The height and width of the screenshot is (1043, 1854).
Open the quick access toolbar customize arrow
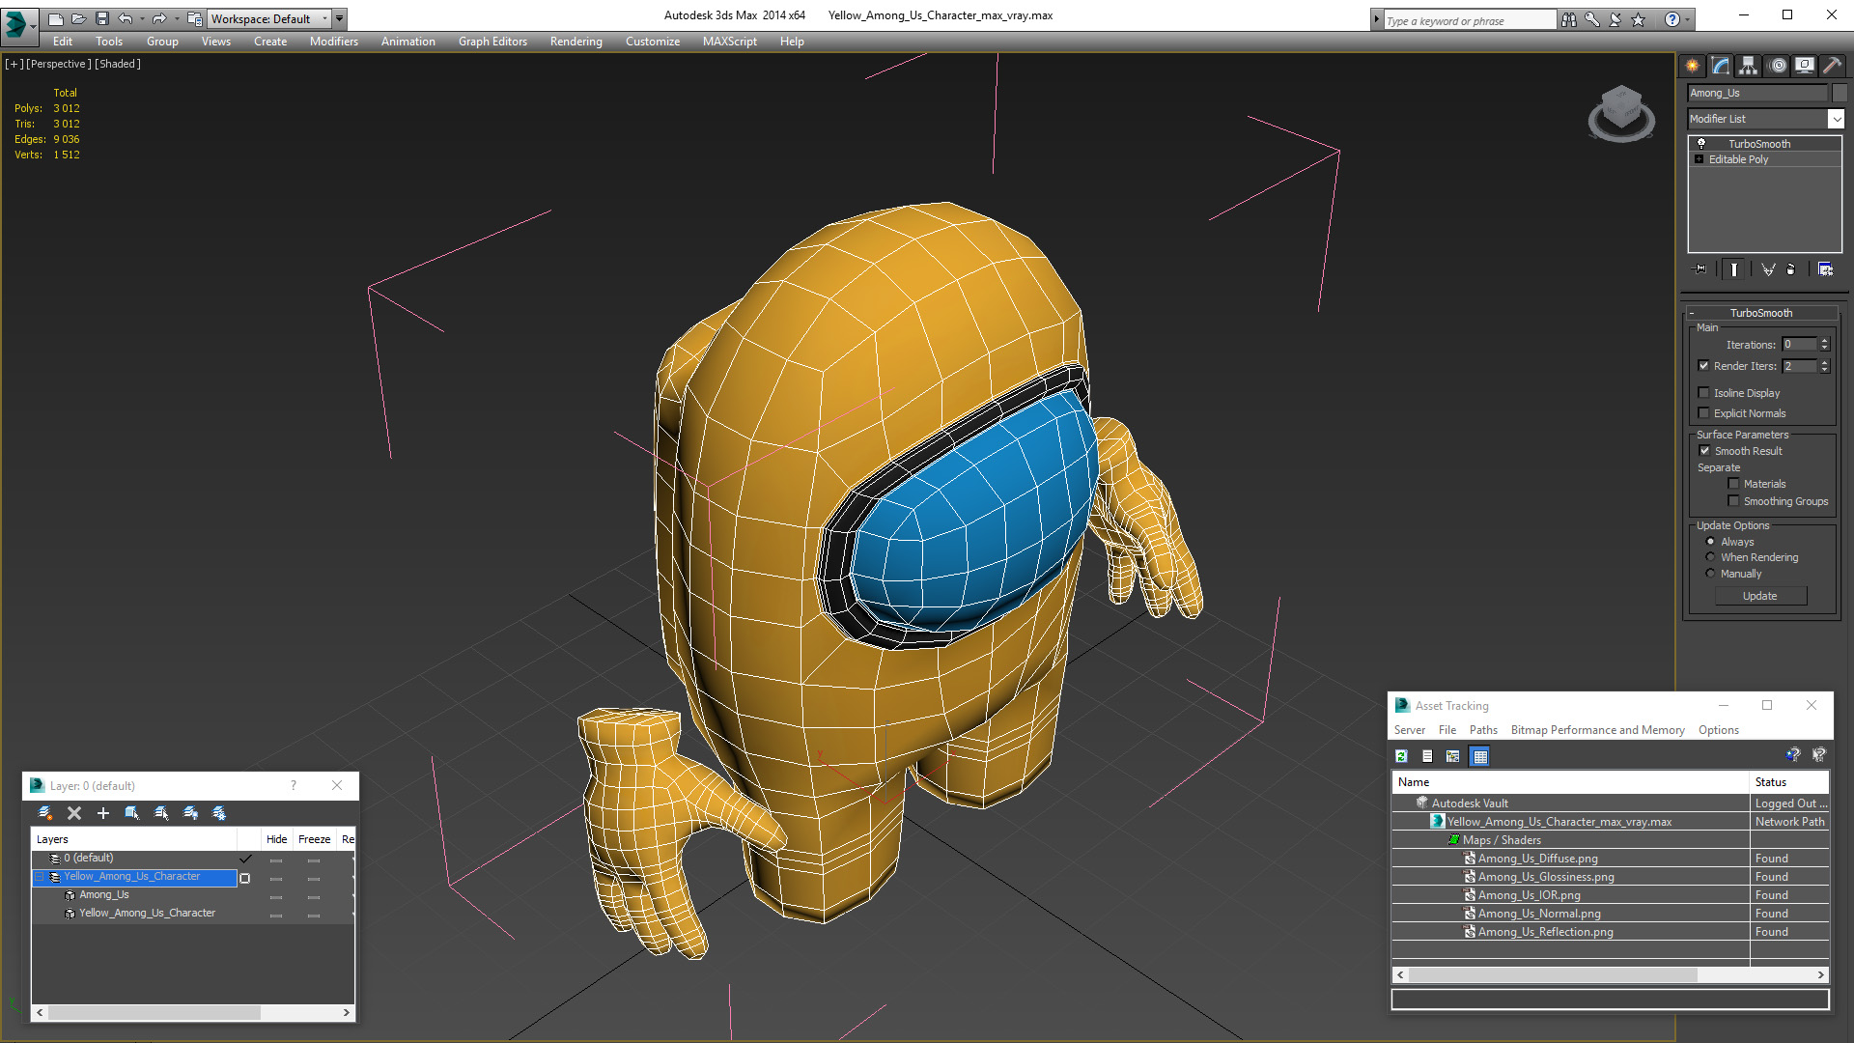339,18
